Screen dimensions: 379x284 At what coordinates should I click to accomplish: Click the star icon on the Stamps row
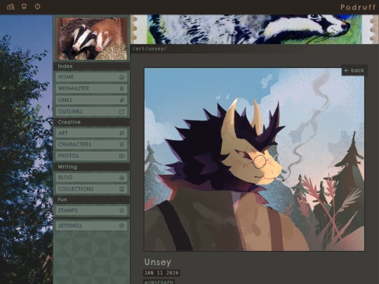pos(121,210)
